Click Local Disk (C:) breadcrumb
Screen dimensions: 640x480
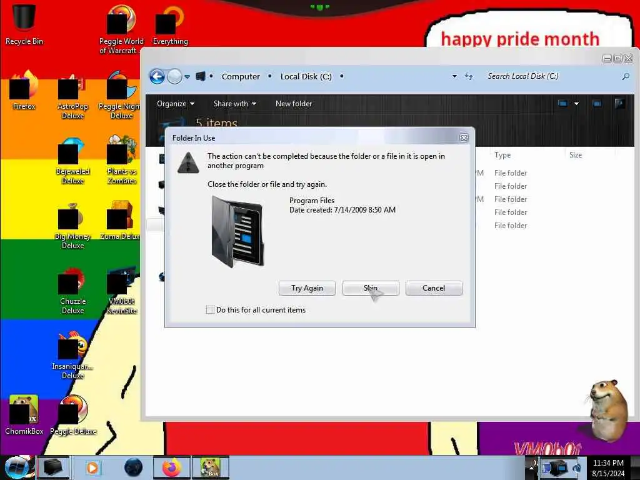click(306, 76)
